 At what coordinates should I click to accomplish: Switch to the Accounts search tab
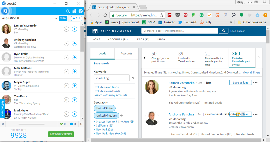(126, 54)
